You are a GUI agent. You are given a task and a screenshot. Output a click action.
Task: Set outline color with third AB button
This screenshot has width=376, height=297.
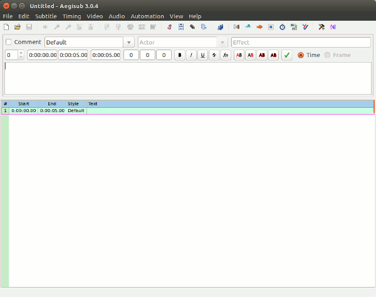[262, 55]
